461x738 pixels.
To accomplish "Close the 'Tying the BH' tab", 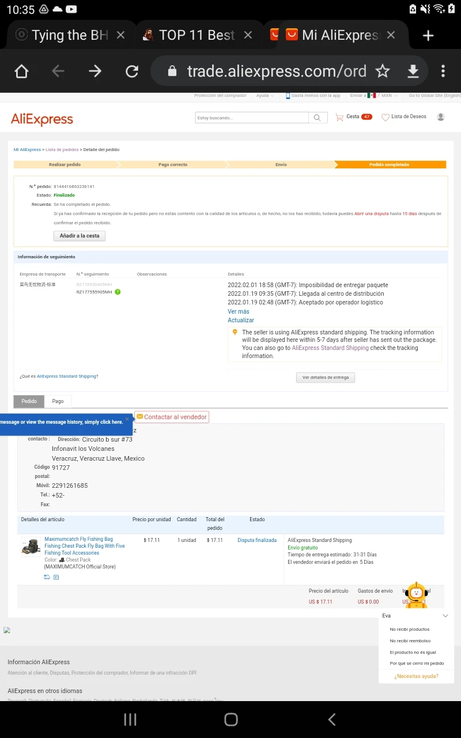I will (x=120, y=35).
